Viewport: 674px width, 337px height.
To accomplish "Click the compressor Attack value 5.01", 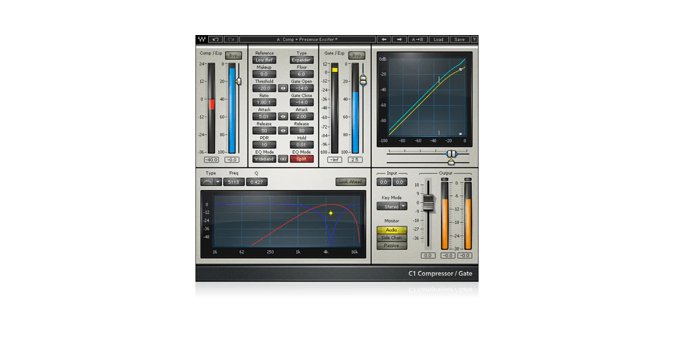I will tap(264, 117).
